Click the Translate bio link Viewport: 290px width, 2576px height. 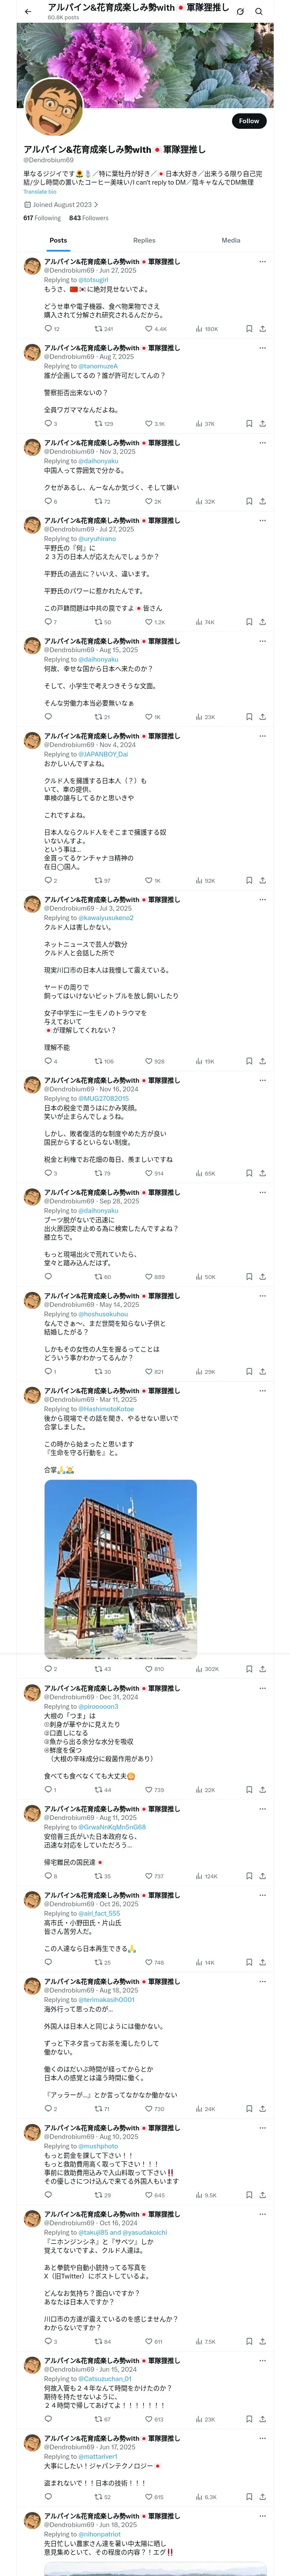40,192
